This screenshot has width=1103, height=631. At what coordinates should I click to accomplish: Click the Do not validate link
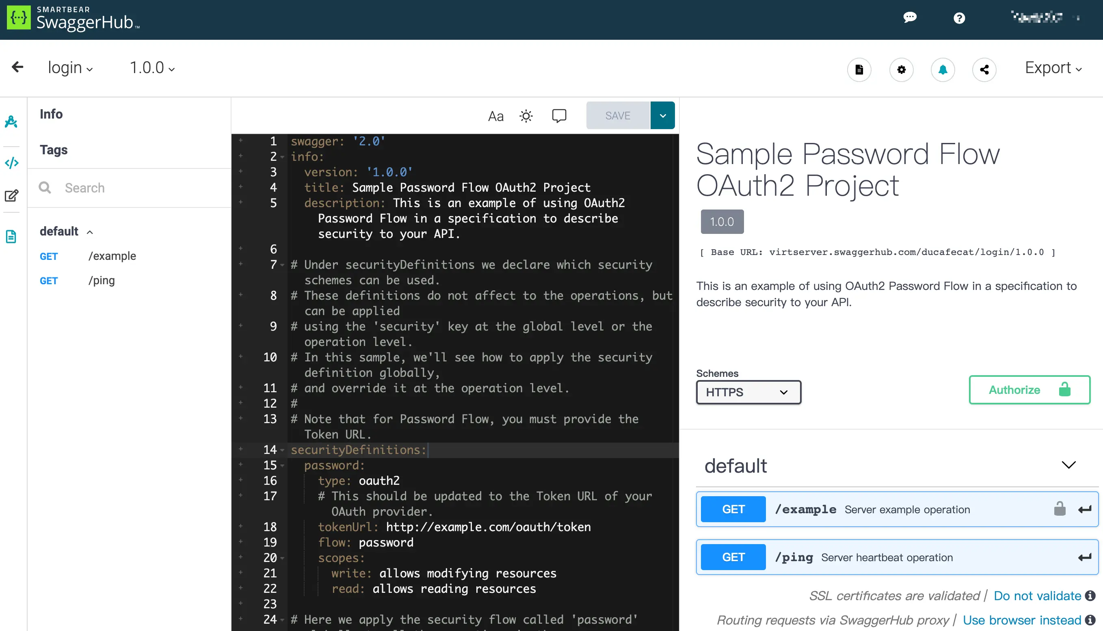1037,596
